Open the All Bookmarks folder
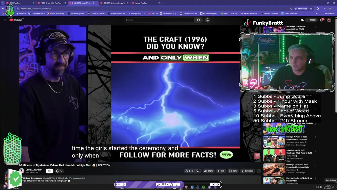Screen dimensions: 337x190 click(x=329, y=13)
